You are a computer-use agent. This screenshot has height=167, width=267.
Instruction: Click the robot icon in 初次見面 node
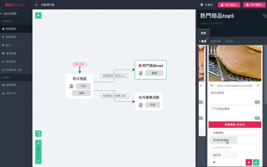pyautogui.click(x=71, y=86)
